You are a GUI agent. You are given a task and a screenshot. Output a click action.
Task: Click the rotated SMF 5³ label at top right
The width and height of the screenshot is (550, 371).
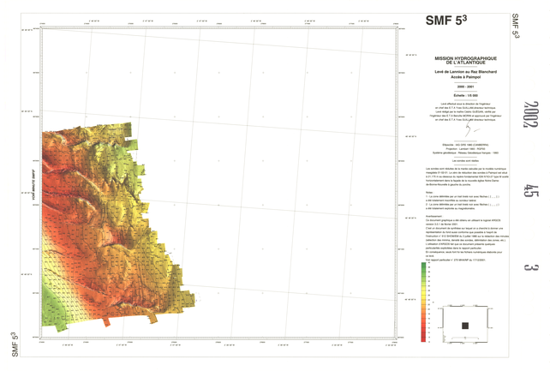(x=516, y=26)
